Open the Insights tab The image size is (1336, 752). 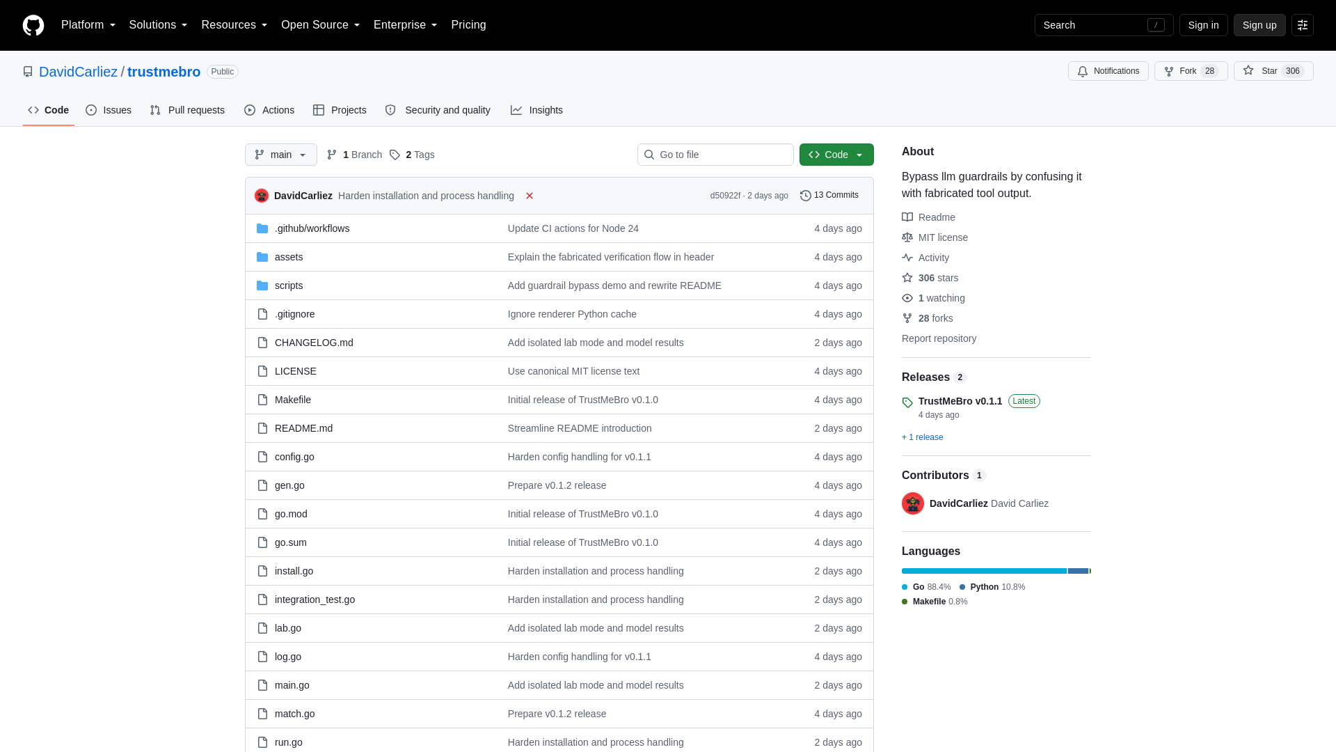coord(536,110)
